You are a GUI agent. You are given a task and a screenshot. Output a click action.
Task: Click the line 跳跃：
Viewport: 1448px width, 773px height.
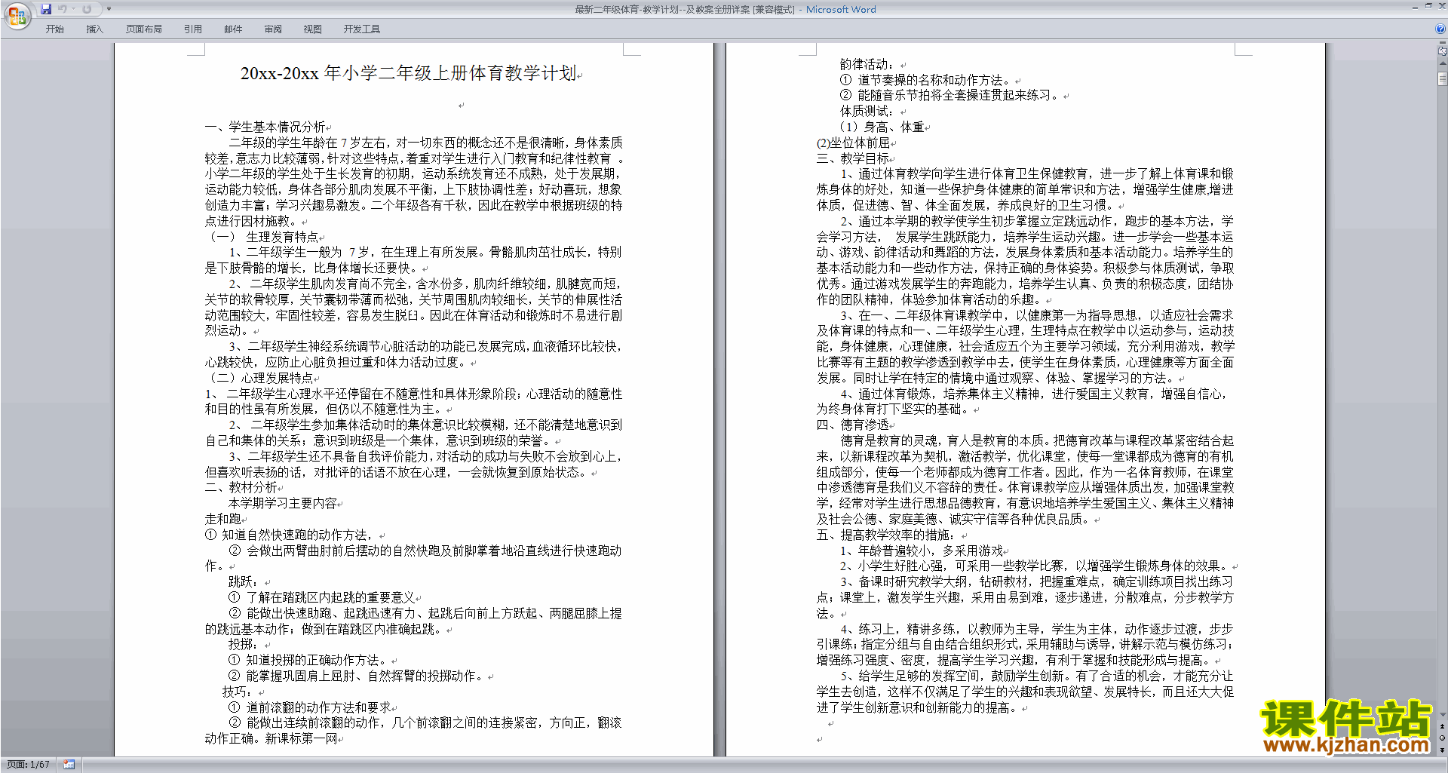(x=244, y=581)
